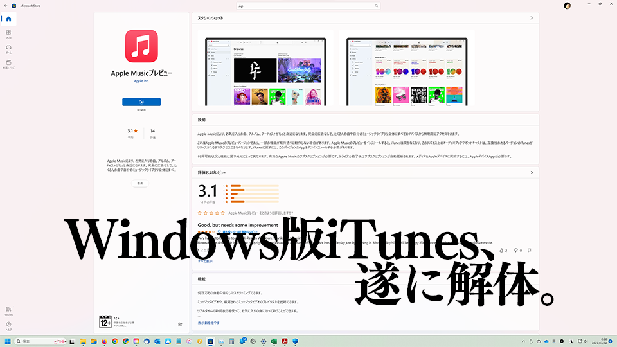The width and height of the screenshot is (617, 347).
Task: Expand the 評価およびレビュー section chevron
Action: tap(532, 173)
